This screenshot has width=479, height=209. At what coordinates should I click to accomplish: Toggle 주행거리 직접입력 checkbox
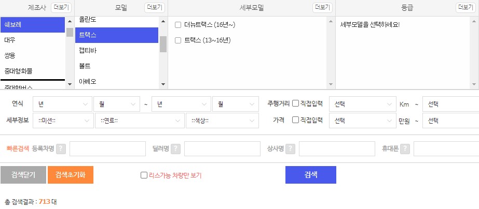coord(295,103)
